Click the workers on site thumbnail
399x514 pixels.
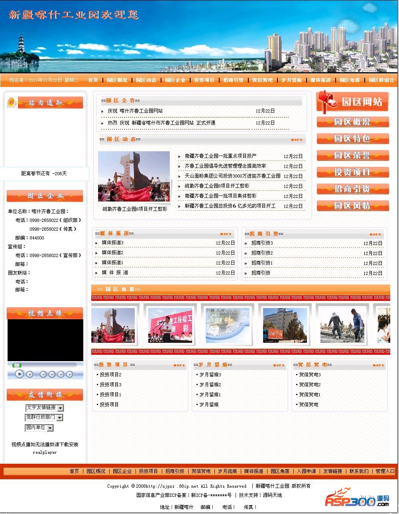(342, 325)
